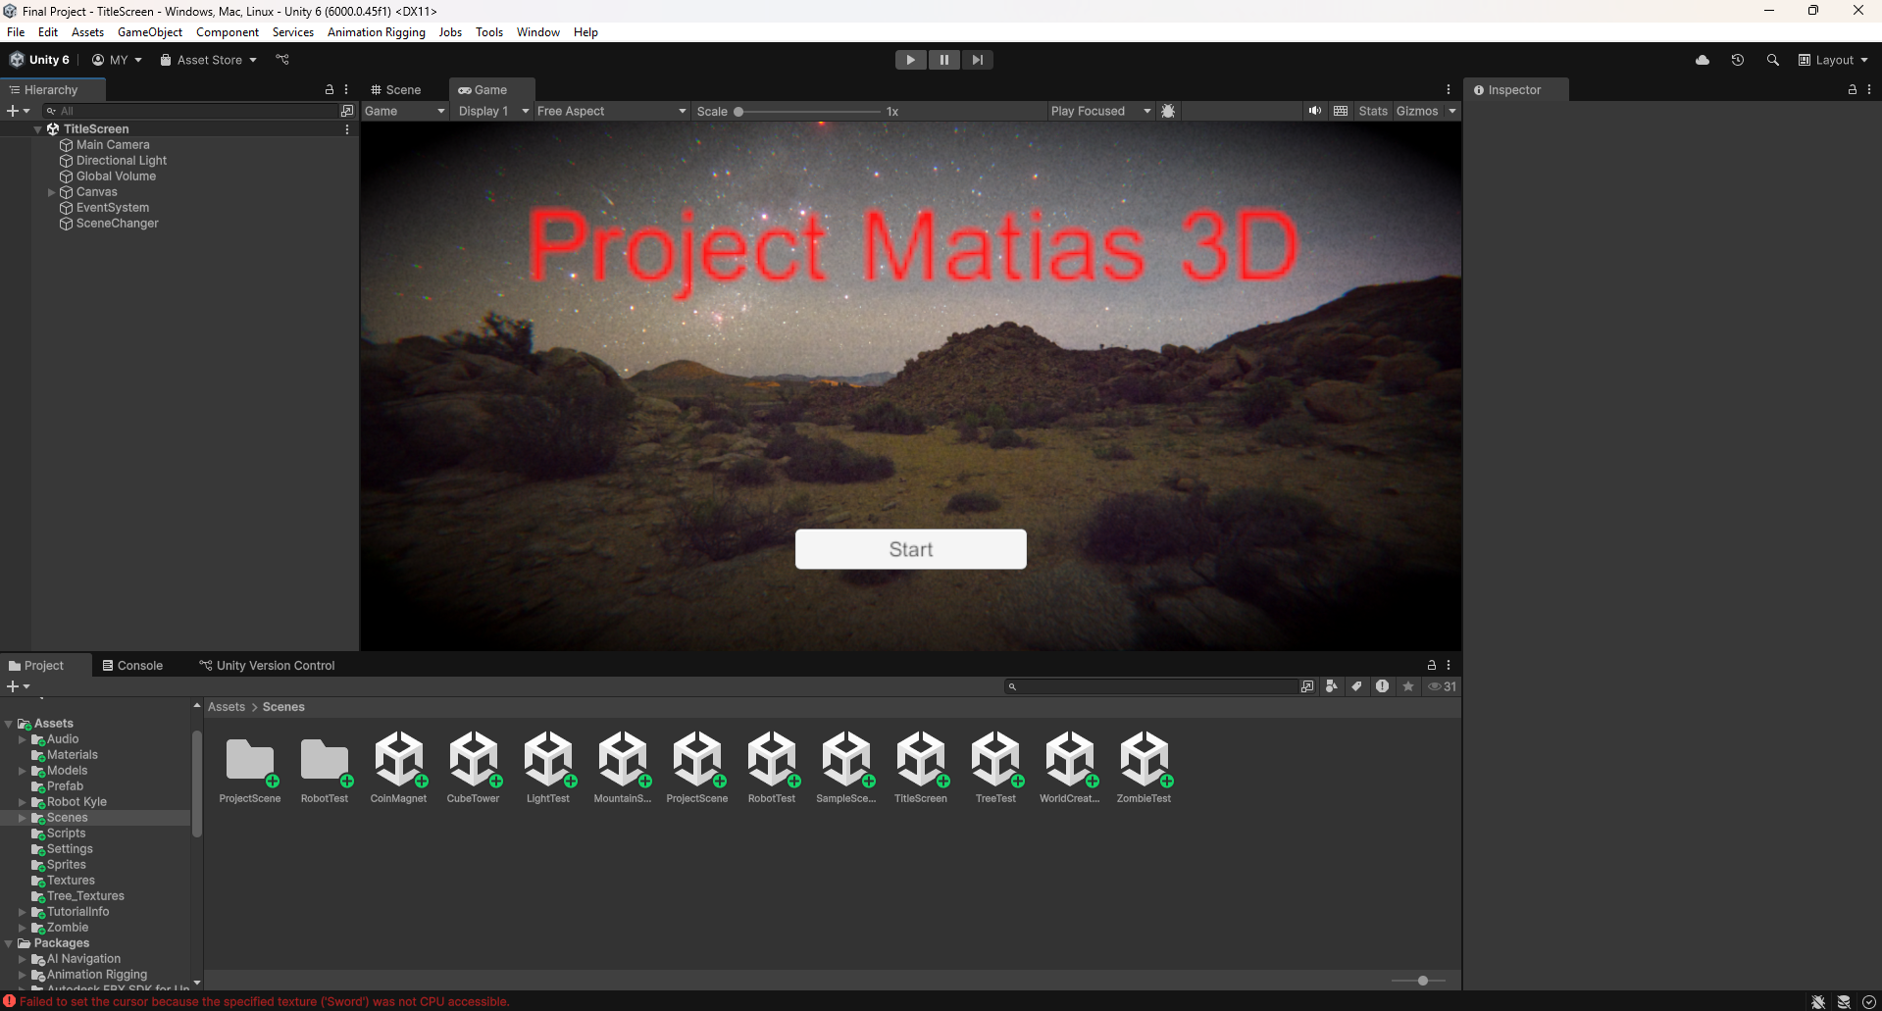Click the Start button in game

[x=911, y=549]
